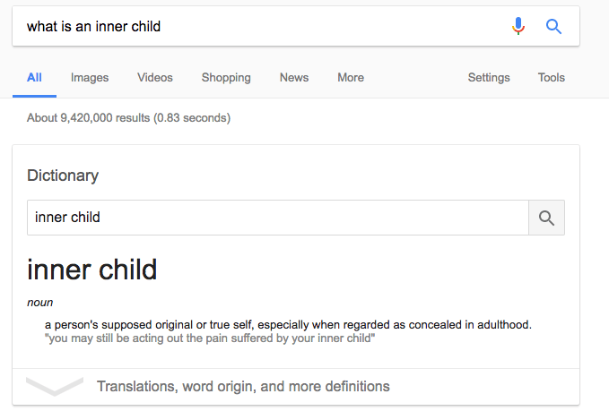Expand the gray chevron for more definitions
The image size is (609, 411).
55,387
